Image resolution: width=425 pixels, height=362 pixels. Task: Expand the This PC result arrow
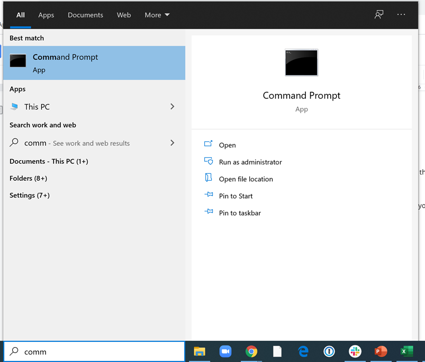(x=173, y=107)
